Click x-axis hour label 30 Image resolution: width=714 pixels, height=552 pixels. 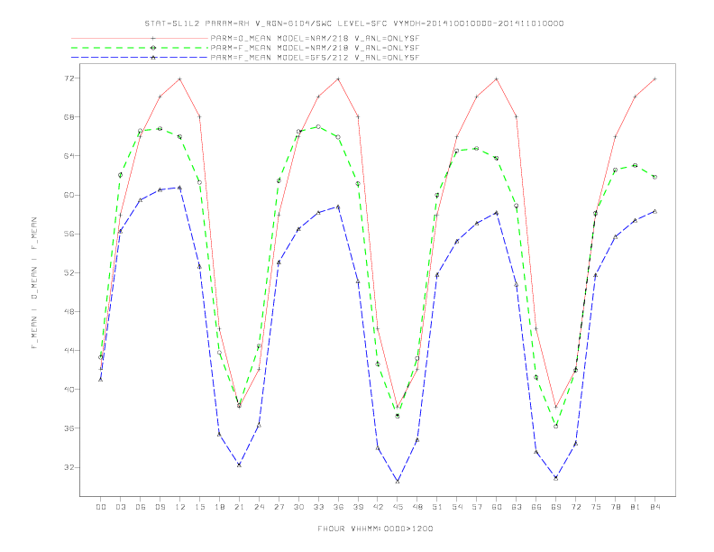pos(298,507)
